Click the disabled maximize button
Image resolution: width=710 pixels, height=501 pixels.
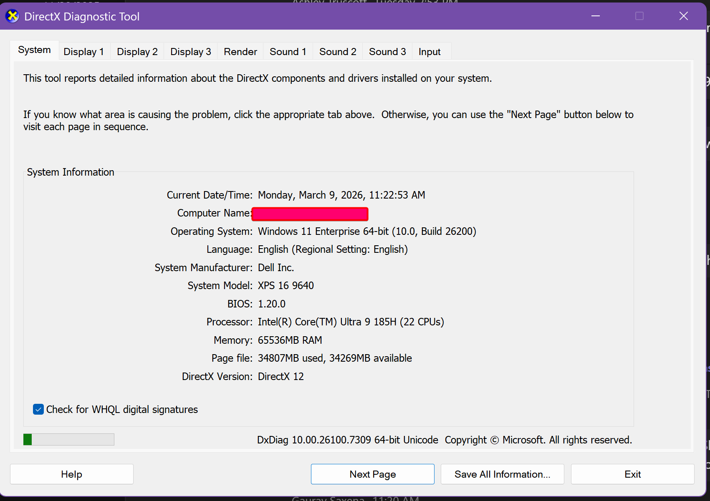(x=639, y=16)
